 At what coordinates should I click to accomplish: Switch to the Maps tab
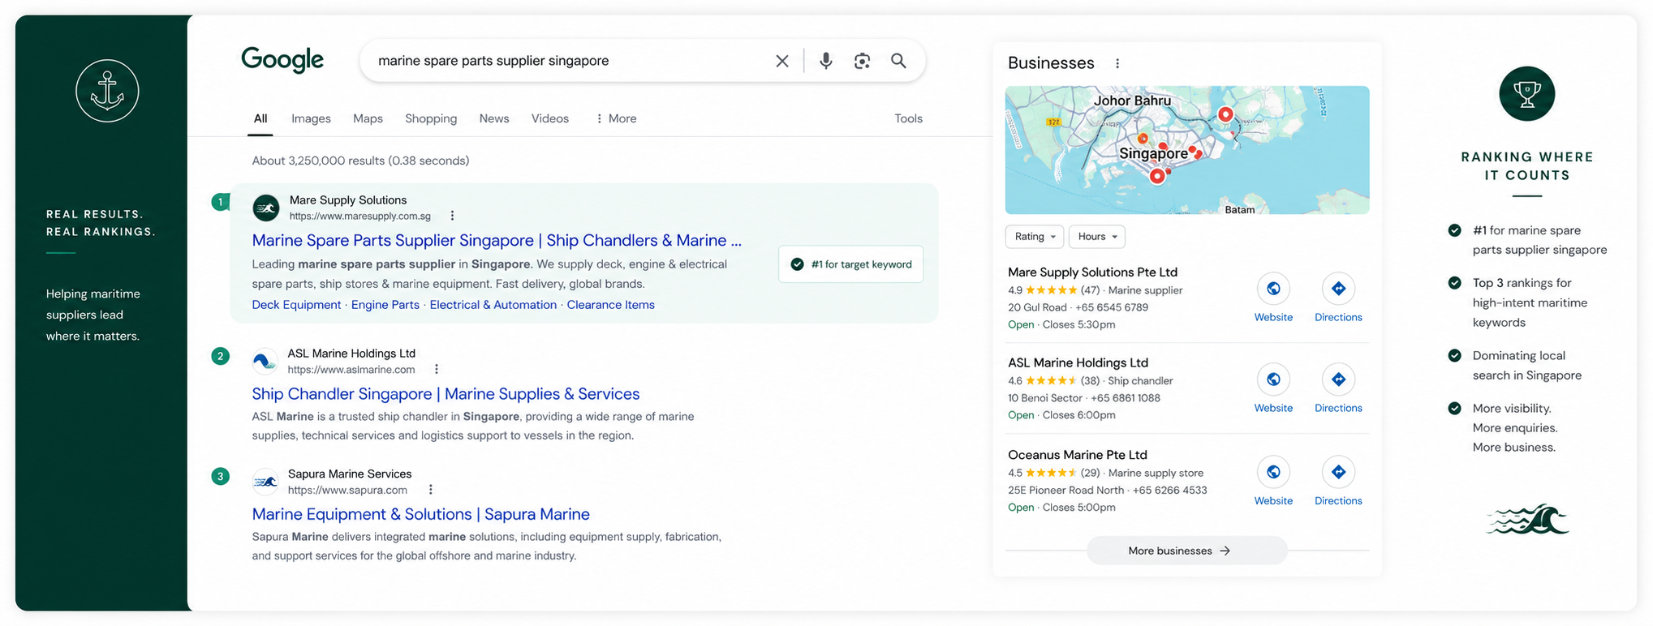pyautogui.click(x=368, y=118)
